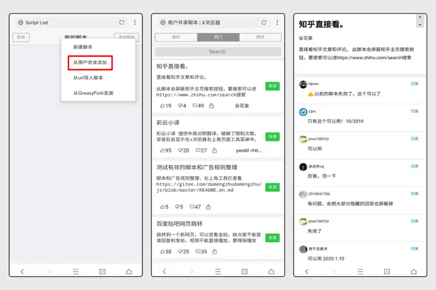Click the scroll up arrow in detail screen
This screenshot has height=290, width=436.
(x=420, y=18)
